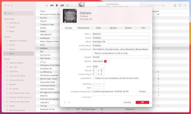
Task: Switch to Ordine tab
Action: (x=128, y=28)
